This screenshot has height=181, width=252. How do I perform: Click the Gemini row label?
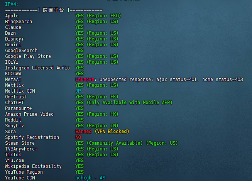[x=13, y=45]
